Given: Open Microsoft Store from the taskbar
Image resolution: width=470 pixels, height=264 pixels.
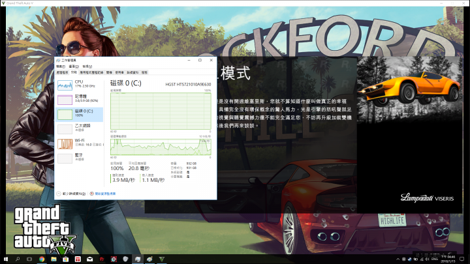Looking at the screenshot, I should click(66, 259).
